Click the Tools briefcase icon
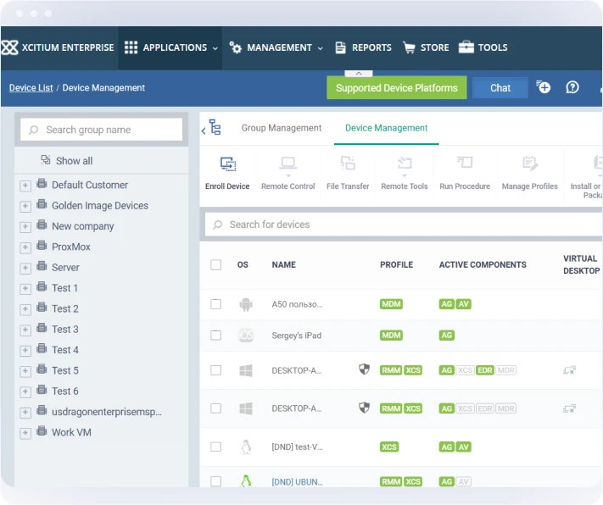This screenshot has width=603, height=505. 466,47
